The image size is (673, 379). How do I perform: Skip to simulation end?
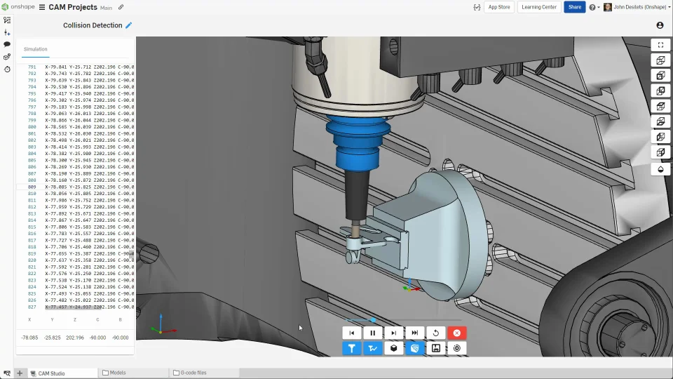click(414, 333)
